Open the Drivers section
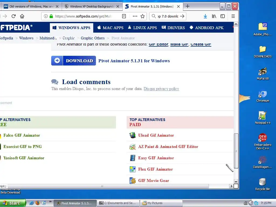Image resolution: width=276 pixels, height=207 pixels. click(x=173, y=28)
